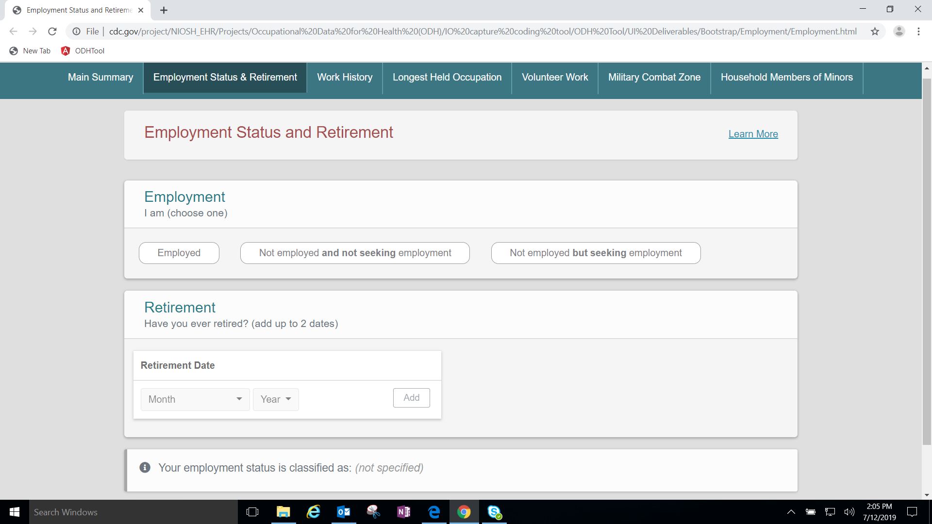The height and width of the screenshot is (524, 932).
Task: Expand the Year dropdown
Action: [276, 399]
